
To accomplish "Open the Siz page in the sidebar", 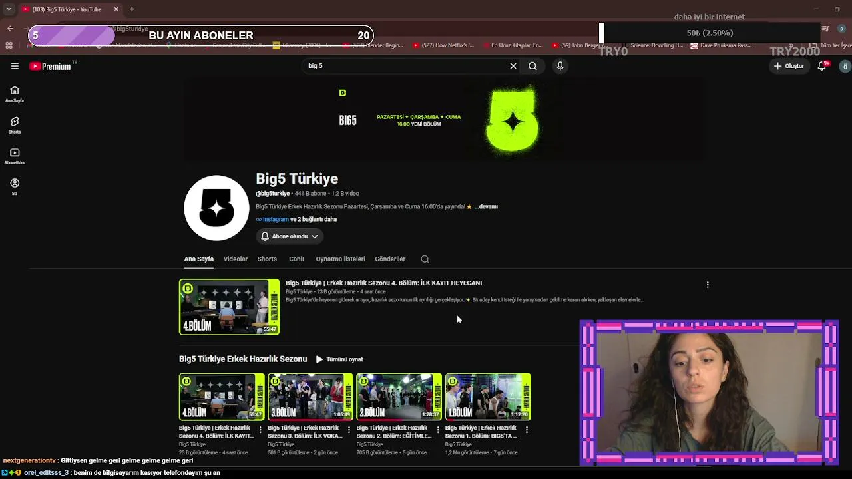I will [15, 187].
